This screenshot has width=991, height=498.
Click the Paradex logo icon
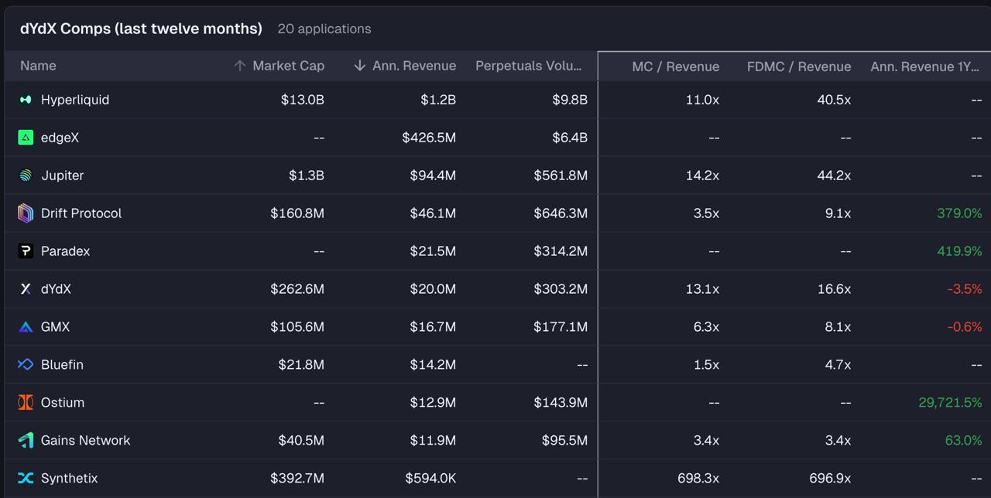(x=26, y=251)
